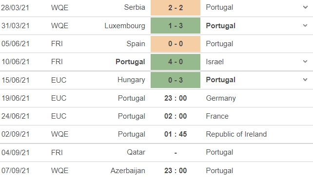Open the Serbia team link
This screenshot has height=177, width=313.
tap(135, 7)
